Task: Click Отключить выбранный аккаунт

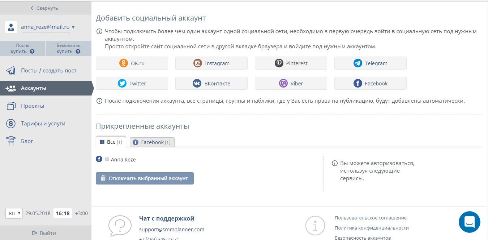Action: 145,178
